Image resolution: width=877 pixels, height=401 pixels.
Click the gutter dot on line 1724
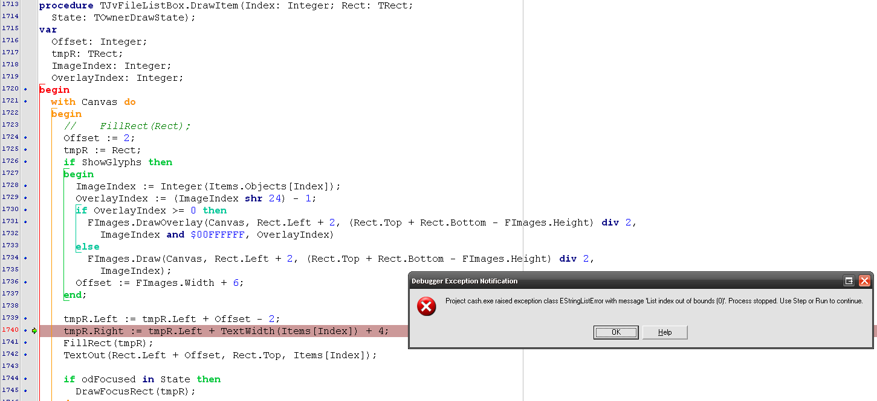25,137
